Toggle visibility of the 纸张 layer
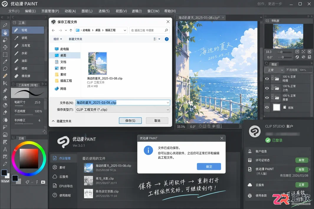This screenshot has height=209, width=314. point(267,107)
